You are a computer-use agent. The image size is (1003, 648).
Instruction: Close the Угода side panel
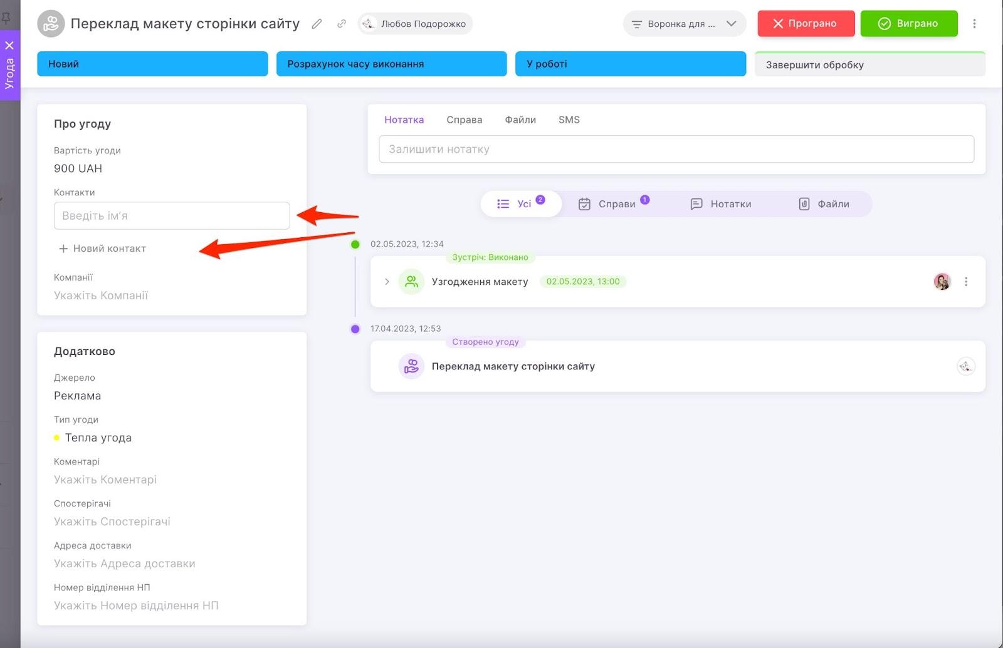pyautogui.click(x=9, y=45)
